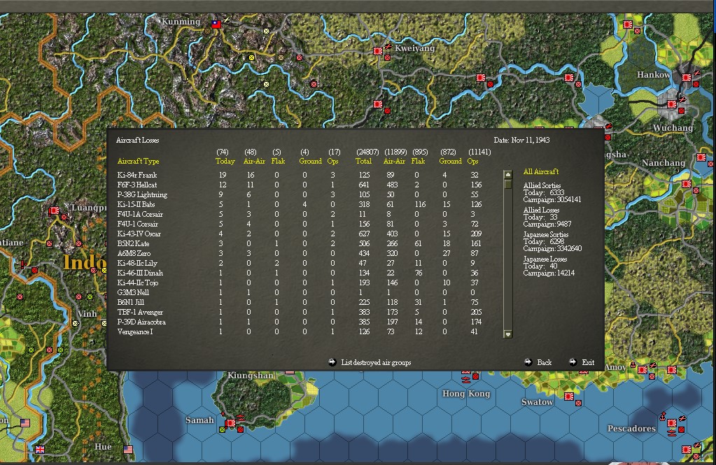The height and width of the screenshot is (465, 716).
Task: Select the Ki-44-IIc Tojo row
Action: click(x=299, y=283)
